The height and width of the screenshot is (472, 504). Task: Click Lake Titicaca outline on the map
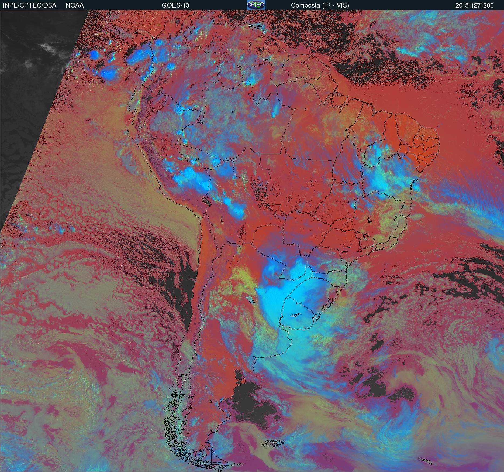[x=206, y=201]
